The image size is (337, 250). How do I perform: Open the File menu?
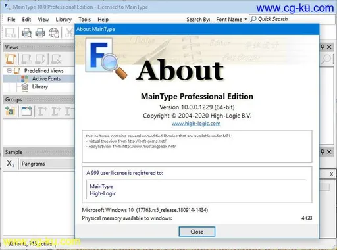(x=11, y=20)
